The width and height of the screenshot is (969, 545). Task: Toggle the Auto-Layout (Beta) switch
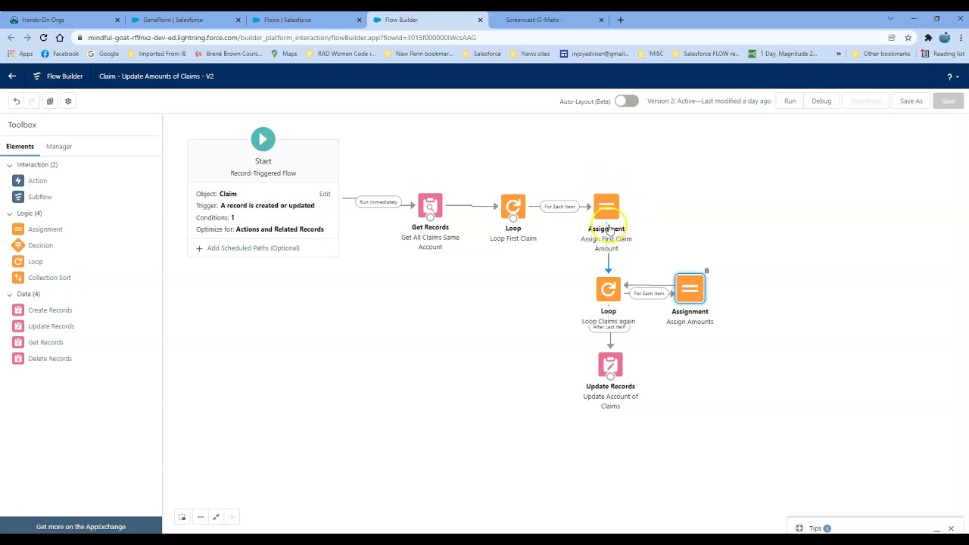click(x=626, y=101)
